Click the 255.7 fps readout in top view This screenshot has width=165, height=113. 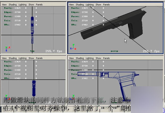[x=54, y=51]
